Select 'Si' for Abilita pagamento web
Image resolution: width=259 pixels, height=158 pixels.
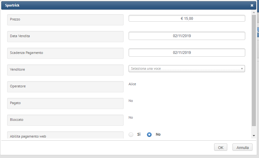(x=131, y=135)
